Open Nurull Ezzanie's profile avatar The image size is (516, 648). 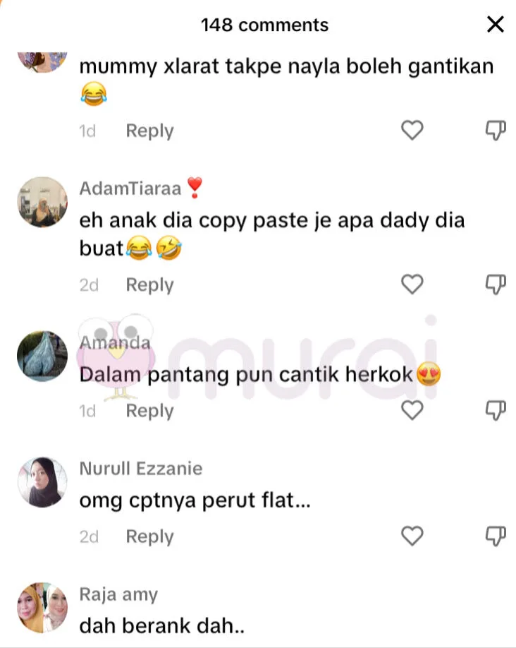(42, 482)
